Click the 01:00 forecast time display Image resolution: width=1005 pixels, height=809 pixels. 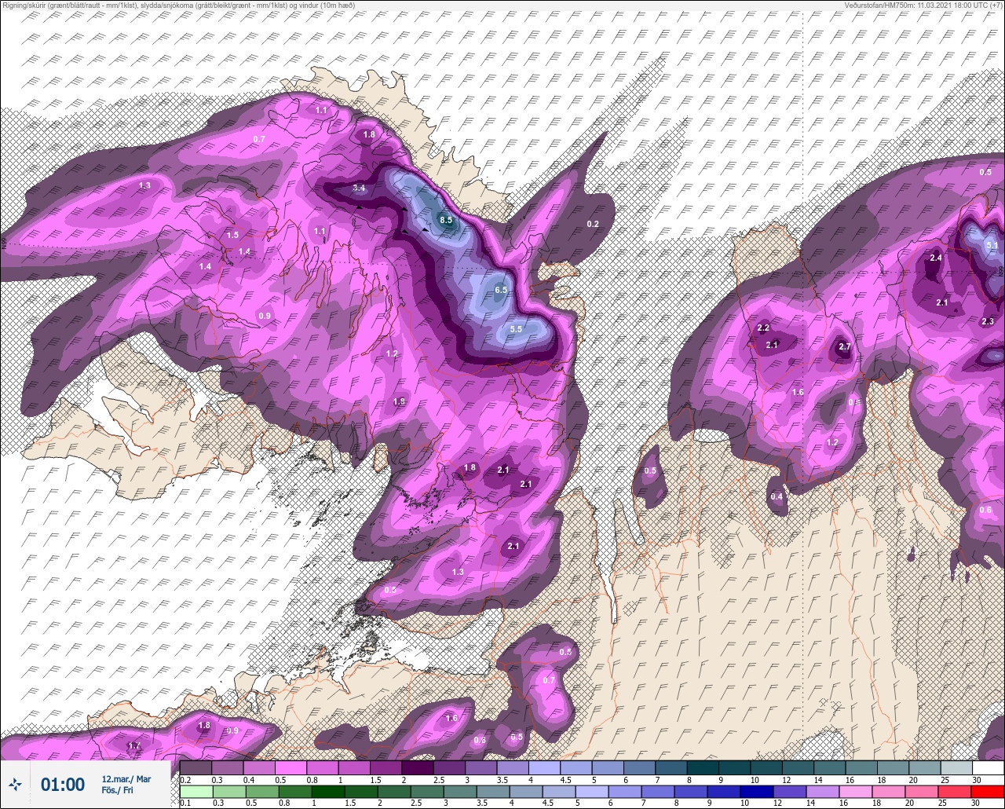click(63, 785)
